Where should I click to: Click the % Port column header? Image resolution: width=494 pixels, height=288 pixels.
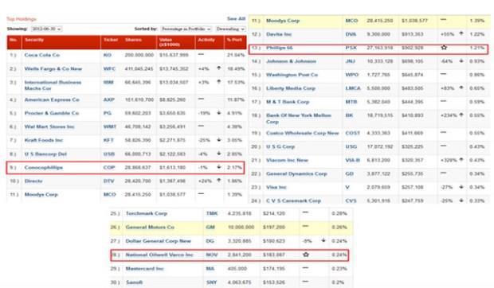tap(234, 40)
